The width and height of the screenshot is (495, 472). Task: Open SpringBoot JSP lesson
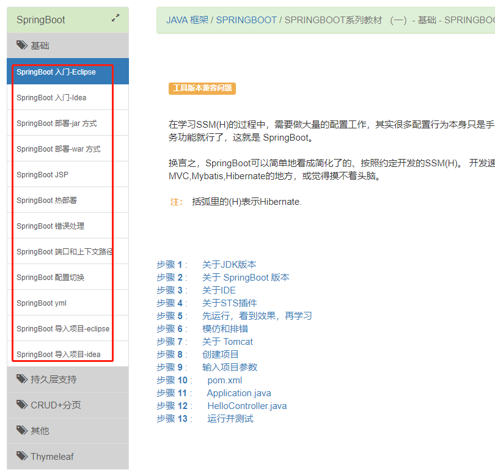tap(68, 174)
